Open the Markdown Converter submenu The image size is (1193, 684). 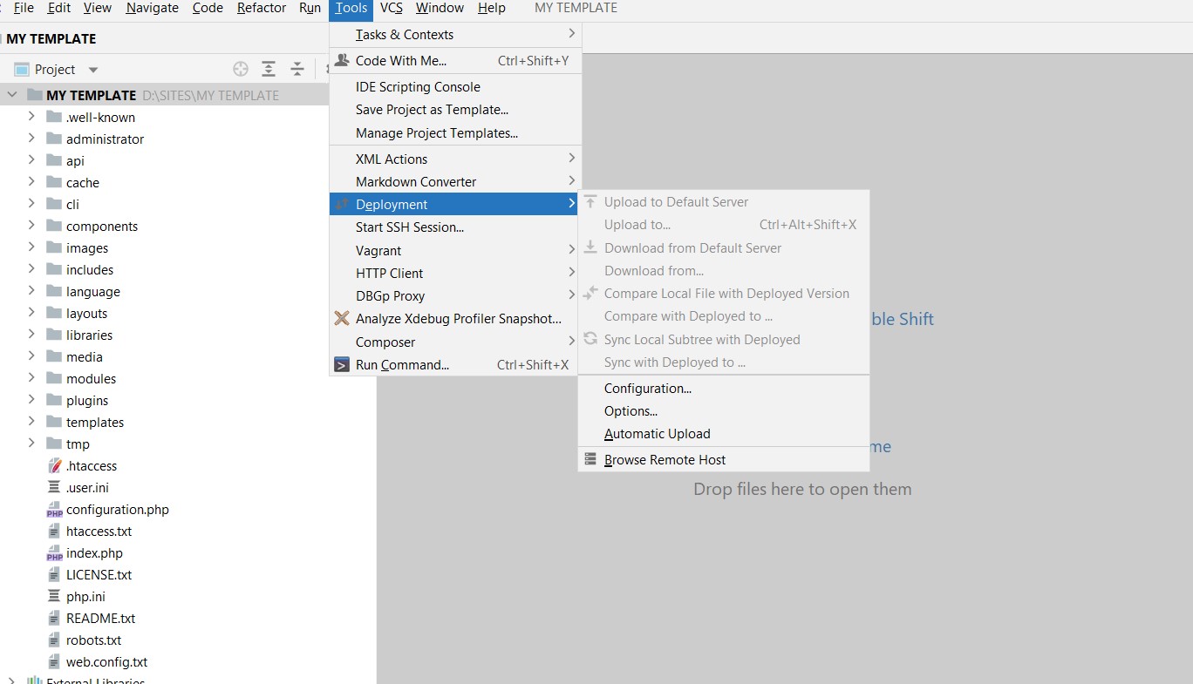pyautogui.click(x=416, y=181)
